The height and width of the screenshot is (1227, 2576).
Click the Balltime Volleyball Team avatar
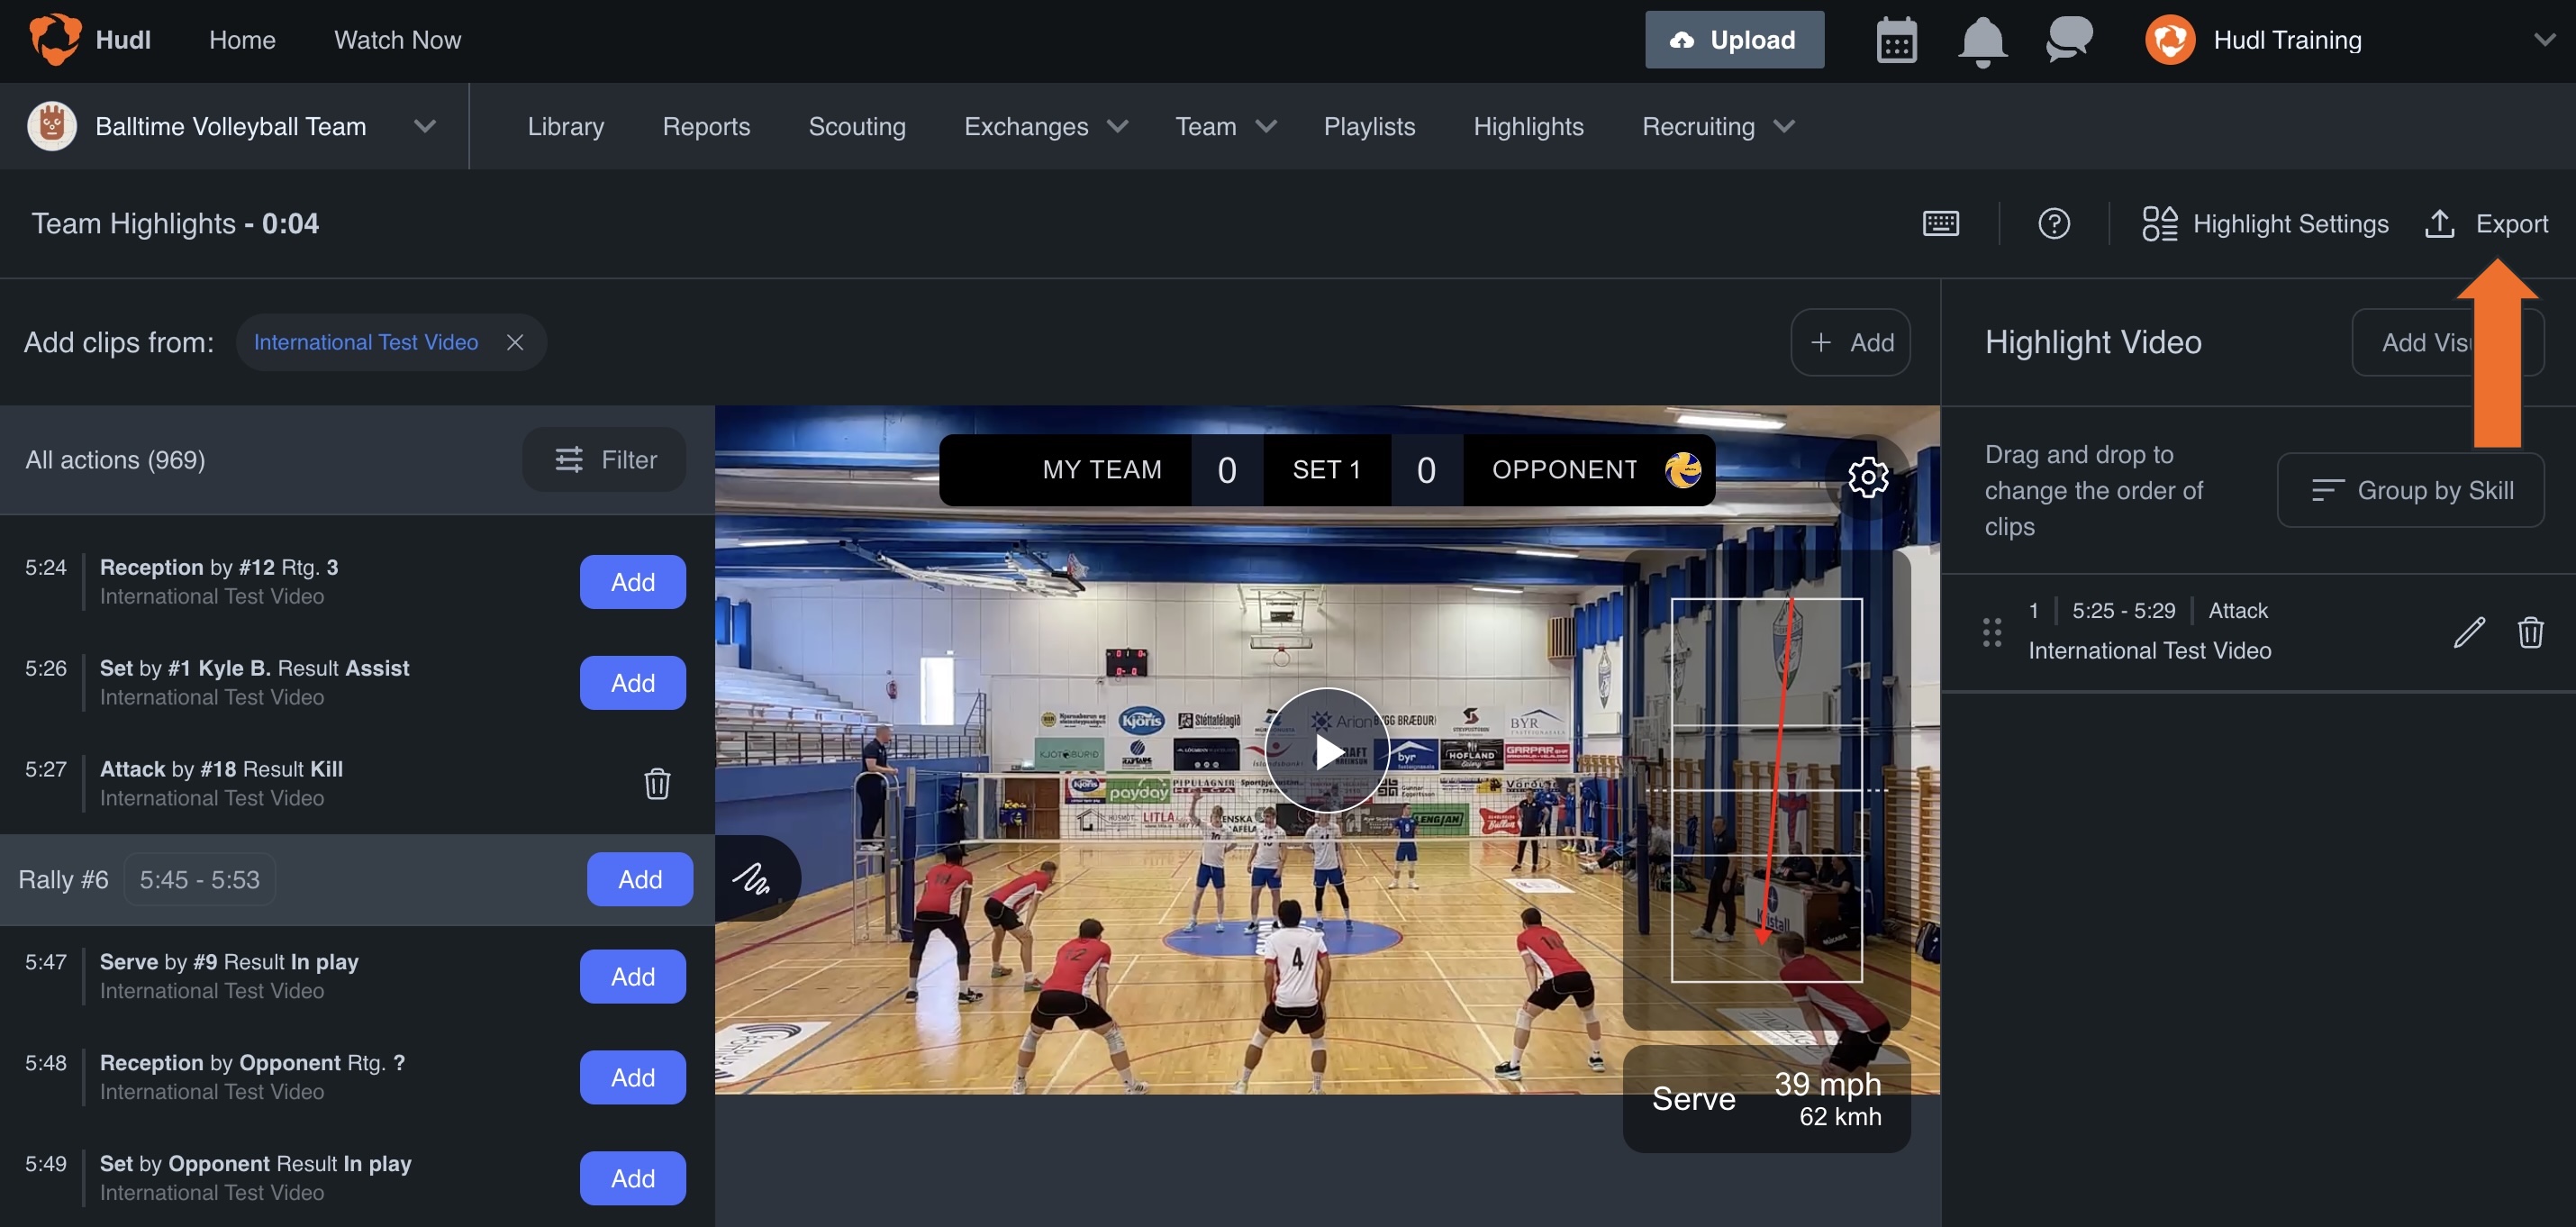(x=52, y=126)
